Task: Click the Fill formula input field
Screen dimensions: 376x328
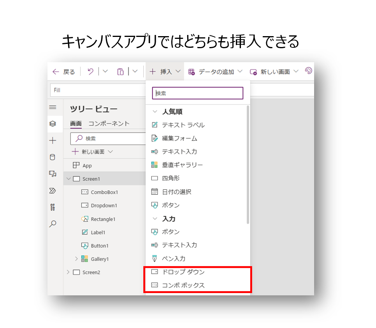Action: pyautogui.click(x=97, y=90)
